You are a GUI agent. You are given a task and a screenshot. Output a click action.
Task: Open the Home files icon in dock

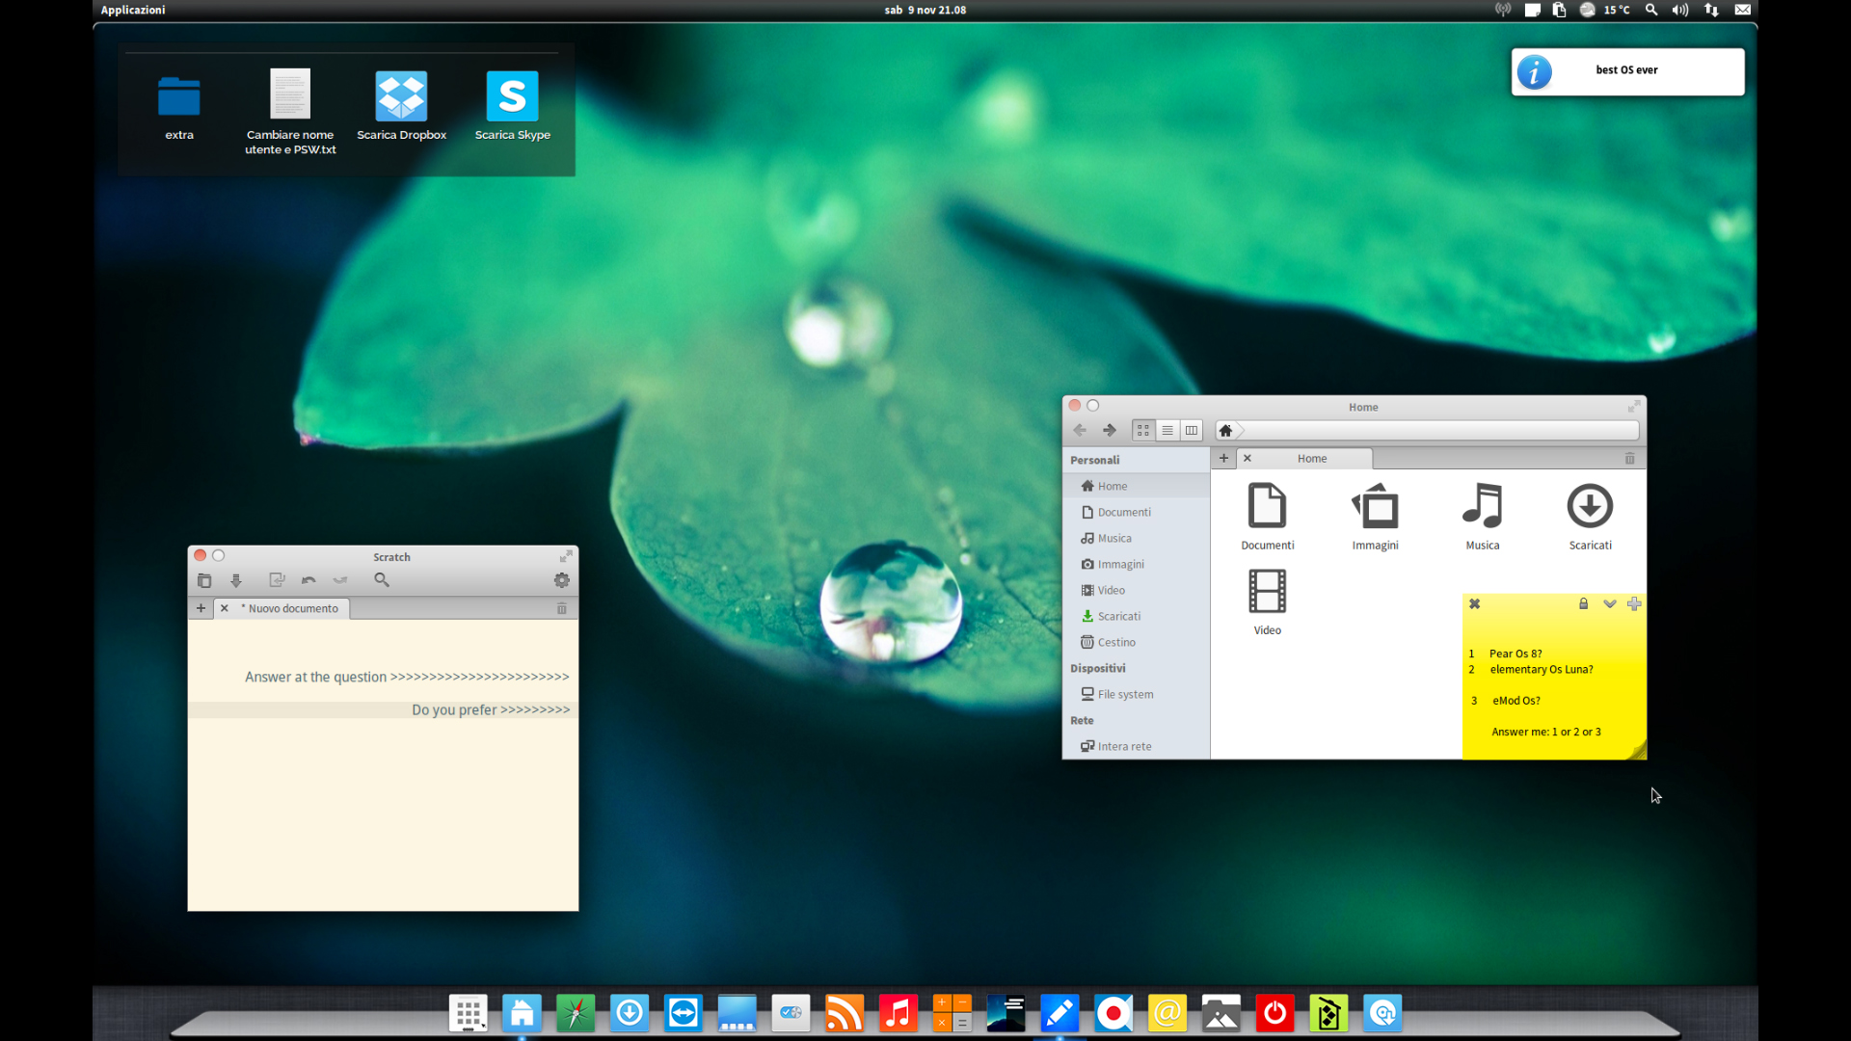tap(522, 1013)
